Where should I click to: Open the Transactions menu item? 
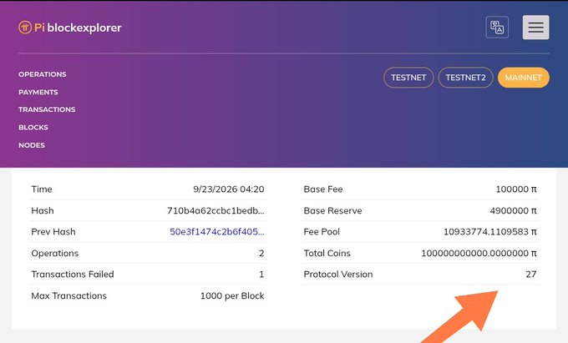[x=47, y=109]
